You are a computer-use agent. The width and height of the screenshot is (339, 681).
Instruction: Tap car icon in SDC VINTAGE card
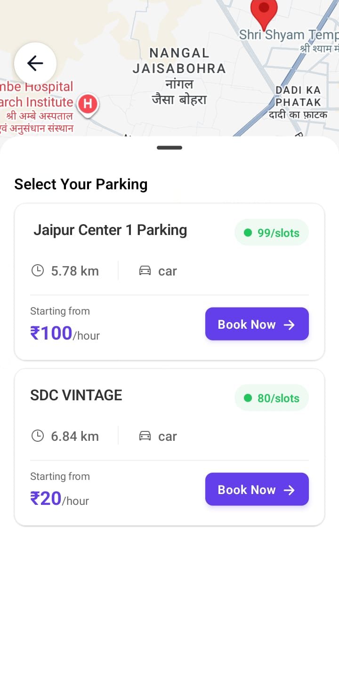(x=145, y=436)
